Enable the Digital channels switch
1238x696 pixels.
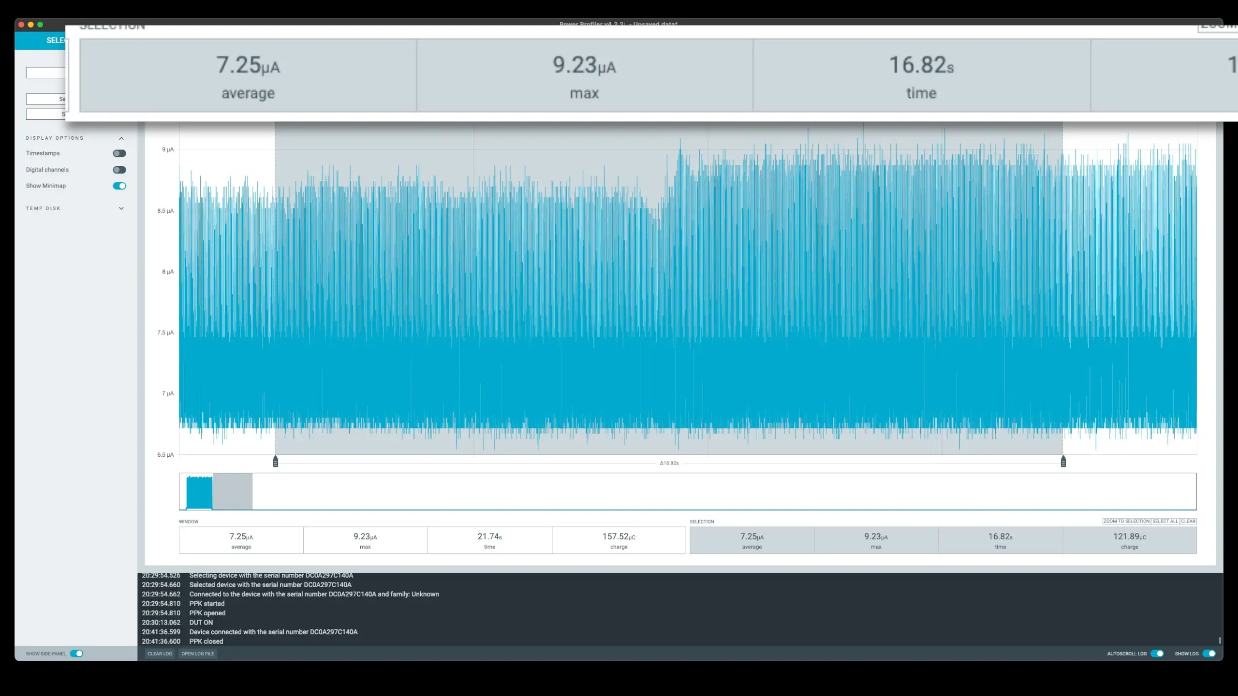(x=119, y=170)
